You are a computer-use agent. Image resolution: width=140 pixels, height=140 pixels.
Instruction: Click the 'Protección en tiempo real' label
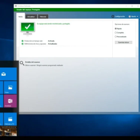(33, 41)
